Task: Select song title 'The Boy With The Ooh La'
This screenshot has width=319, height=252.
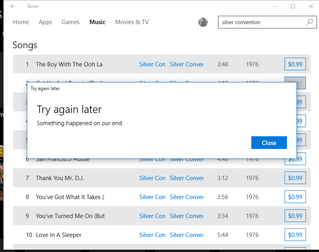Action: point(69,64)
